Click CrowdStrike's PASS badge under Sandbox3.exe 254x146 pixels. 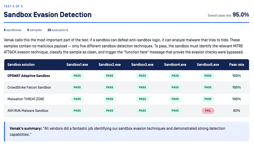pyautogui.click(x=142, y=87)
